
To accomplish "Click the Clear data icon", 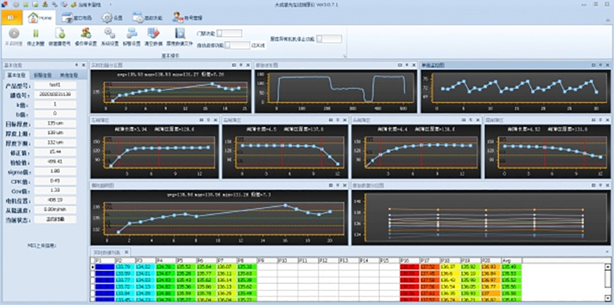I will (x=153, y=35).
